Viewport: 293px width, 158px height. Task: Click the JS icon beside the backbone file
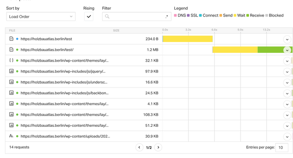[x=11, y=93]
